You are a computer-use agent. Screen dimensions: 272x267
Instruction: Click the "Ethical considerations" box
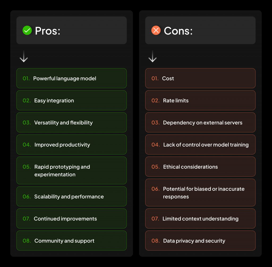(200, 167)
